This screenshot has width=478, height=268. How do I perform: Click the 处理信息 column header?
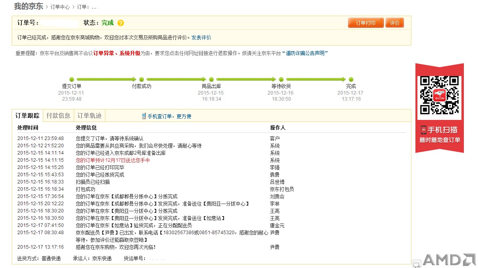[86, 128]
